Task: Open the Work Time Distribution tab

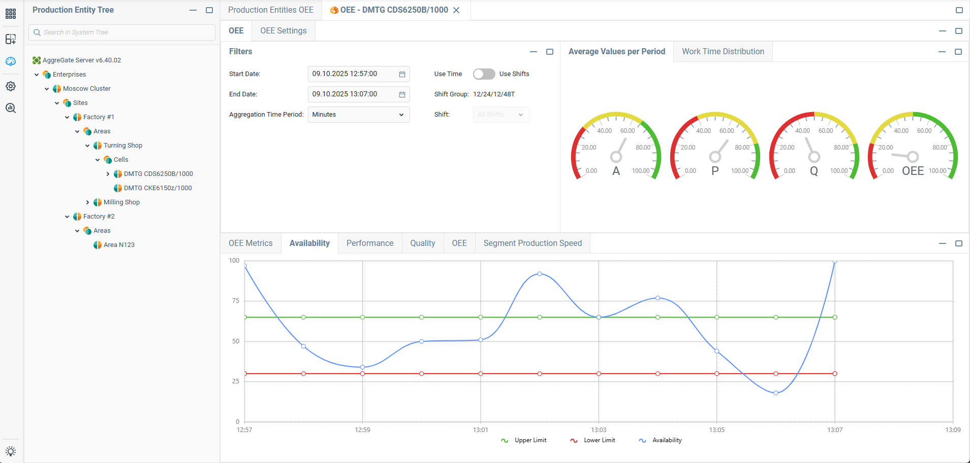Action: click(723, 52)
